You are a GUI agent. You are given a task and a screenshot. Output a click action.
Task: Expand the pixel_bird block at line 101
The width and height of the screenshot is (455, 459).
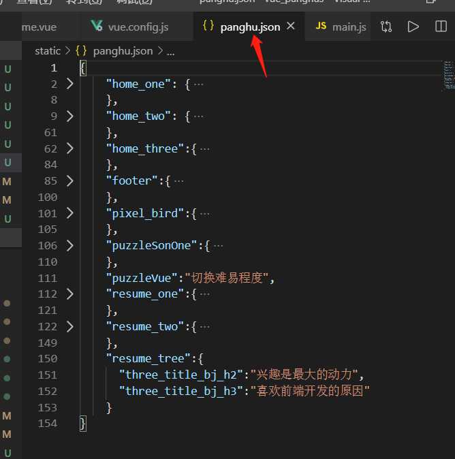click(x=69, y=213)
